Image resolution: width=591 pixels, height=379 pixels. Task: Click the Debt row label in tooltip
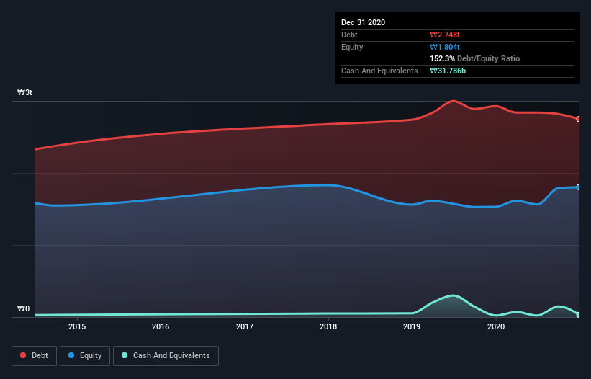[349, 35]
